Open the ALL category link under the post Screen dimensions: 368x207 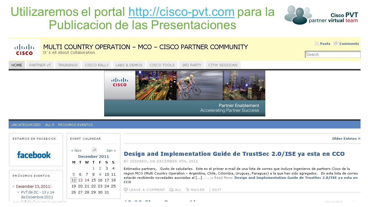[178, 190]
